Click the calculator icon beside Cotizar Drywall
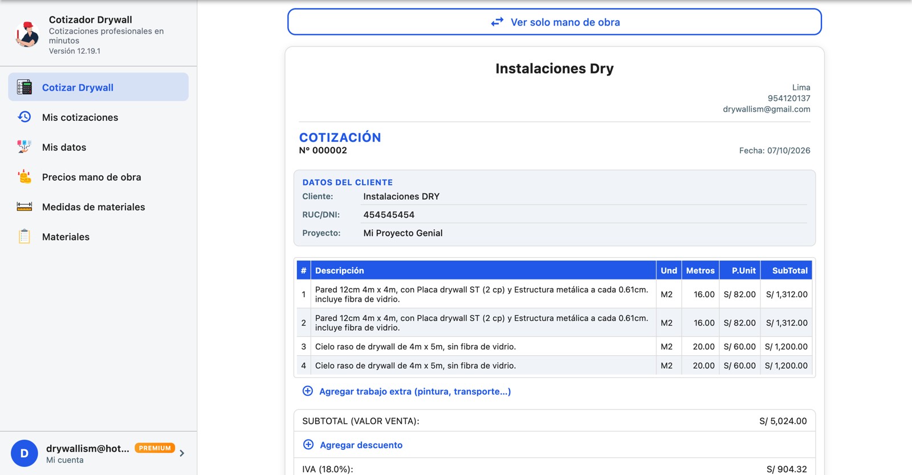Screen dimensions: 912x475 coord(25,87)
